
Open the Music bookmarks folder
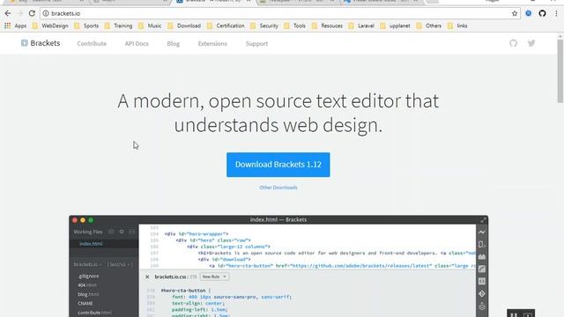point(150,26)
